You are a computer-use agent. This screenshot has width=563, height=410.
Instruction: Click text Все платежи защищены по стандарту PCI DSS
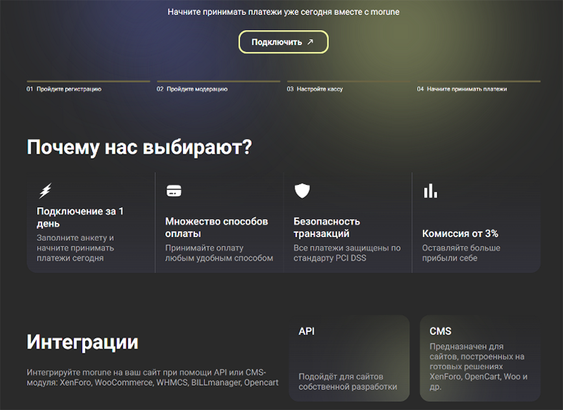347,253
